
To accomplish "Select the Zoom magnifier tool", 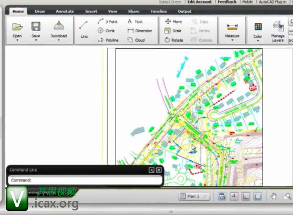I will [287, 196].
